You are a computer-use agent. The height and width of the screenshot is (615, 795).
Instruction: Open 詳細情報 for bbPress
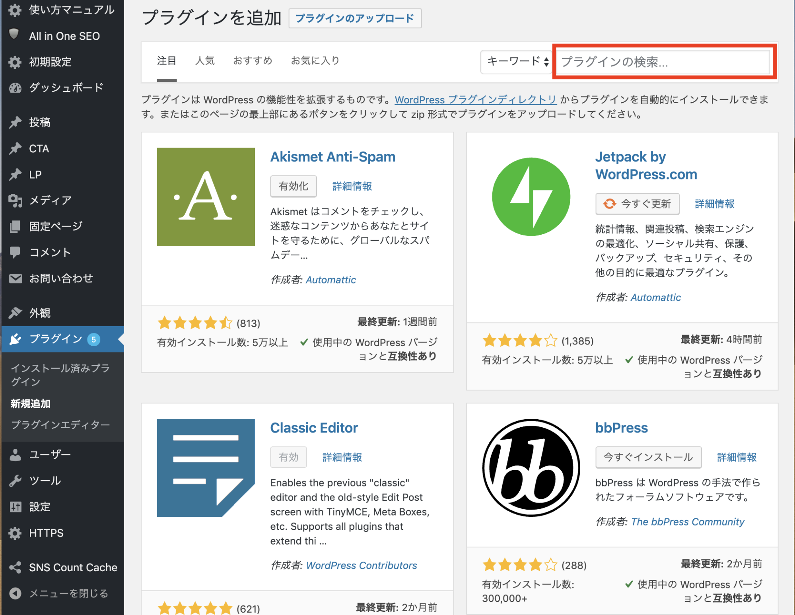tap(737, 457)
